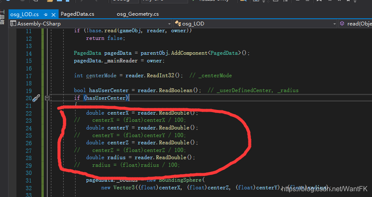Click 'AddComponent' on line 14

[x=189, y=53]
